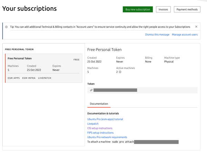Click the sudo pro attach command text
The width and height of the screenshot is (207, 154).
[123, 142]
